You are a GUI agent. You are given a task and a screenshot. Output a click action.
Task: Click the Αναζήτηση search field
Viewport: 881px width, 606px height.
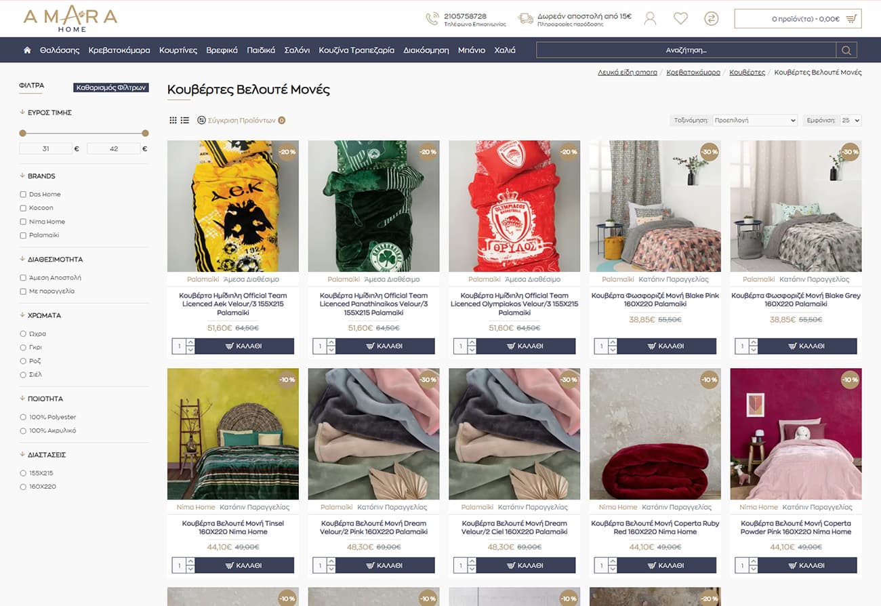pos(686,50)
